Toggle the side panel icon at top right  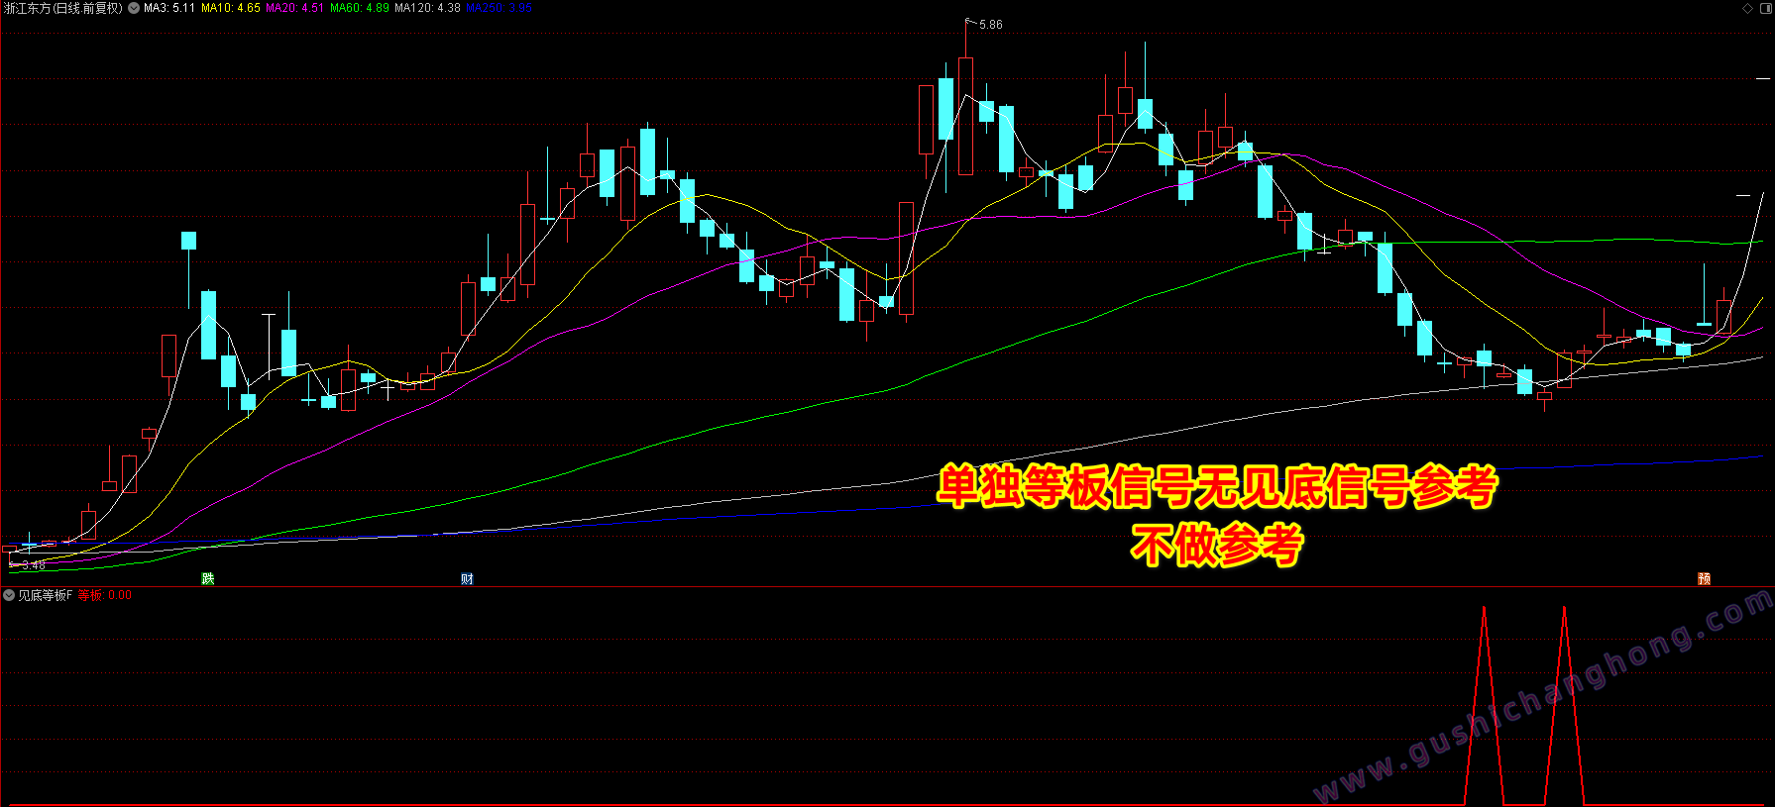(1764, 8)
